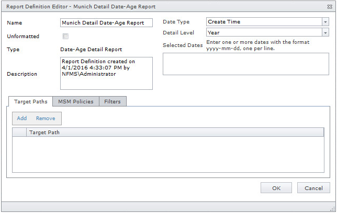The image size is (337, 213).
Task: Cancel the report definition changes
Action: click(313, 188)
